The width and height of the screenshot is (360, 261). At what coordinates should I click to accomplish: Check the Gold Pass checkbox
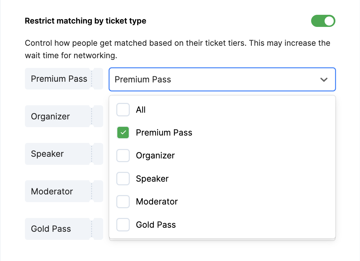click(123, 225)
